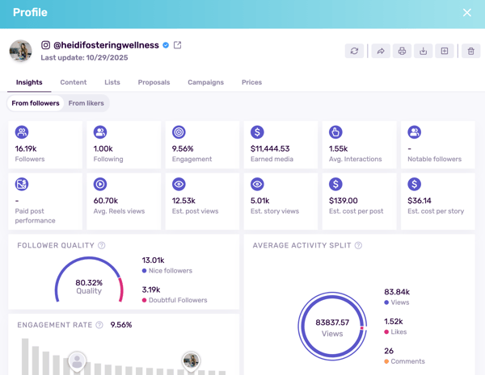Click the Average Activity Split help icon
Image resolution: width=485 pixels, height=375 pixels.
click(358, 245)
